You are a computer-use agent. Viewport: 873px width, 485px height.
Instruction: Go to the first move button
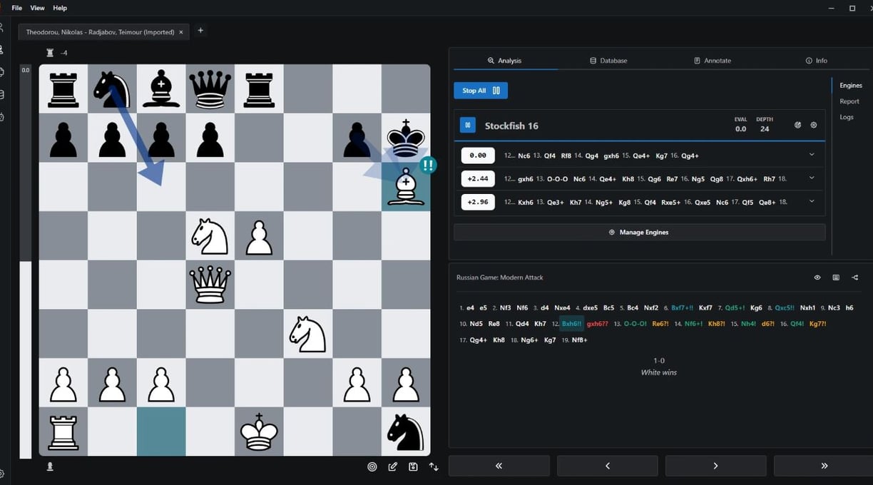499,466
